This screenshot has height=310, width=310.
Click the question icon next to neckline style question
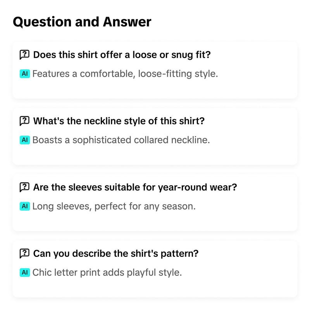coord(24,121)
